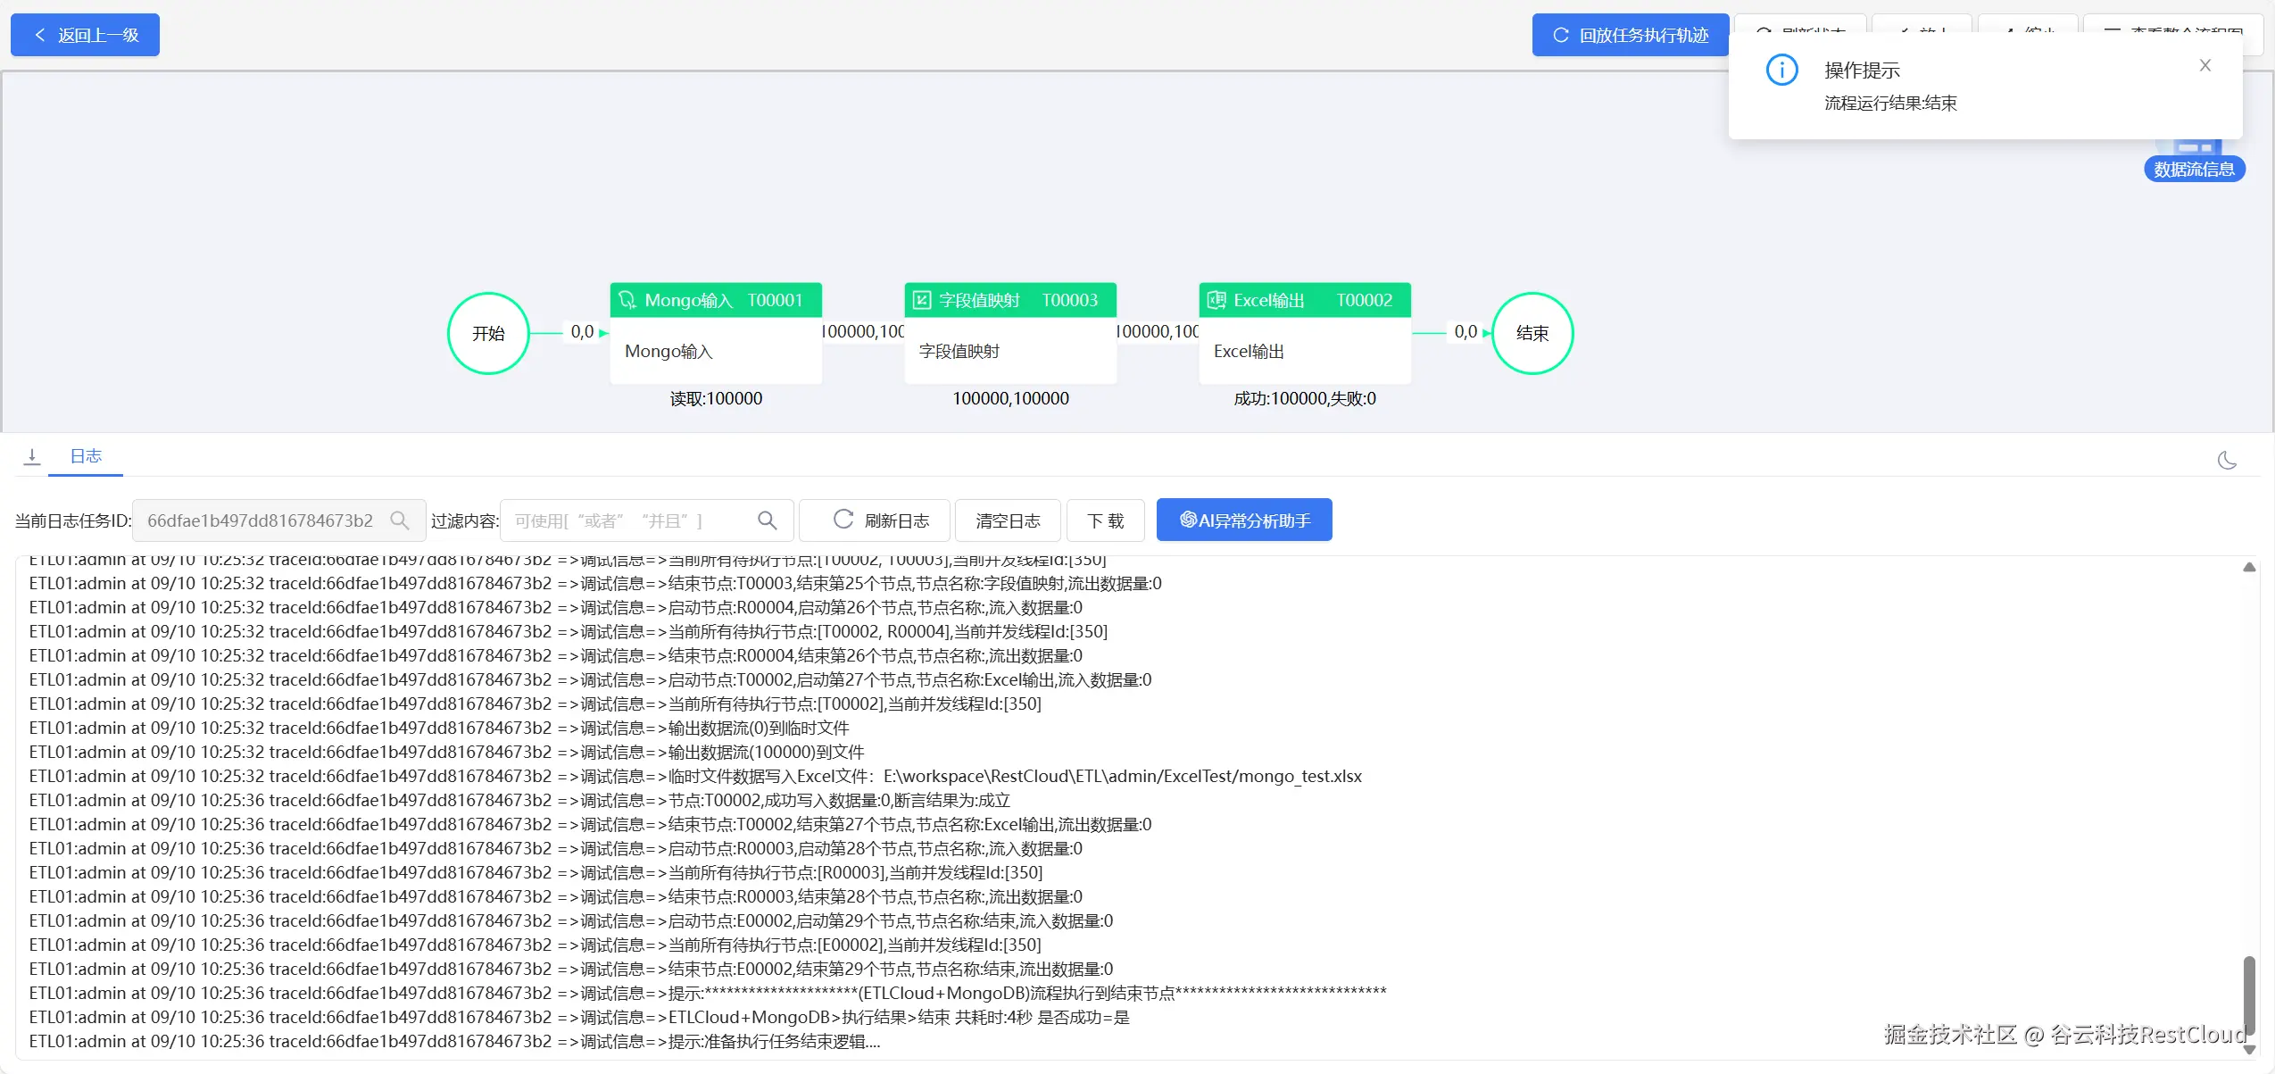Click the Mongo输入 node body

pyautogui.click(x=716, y=351)
